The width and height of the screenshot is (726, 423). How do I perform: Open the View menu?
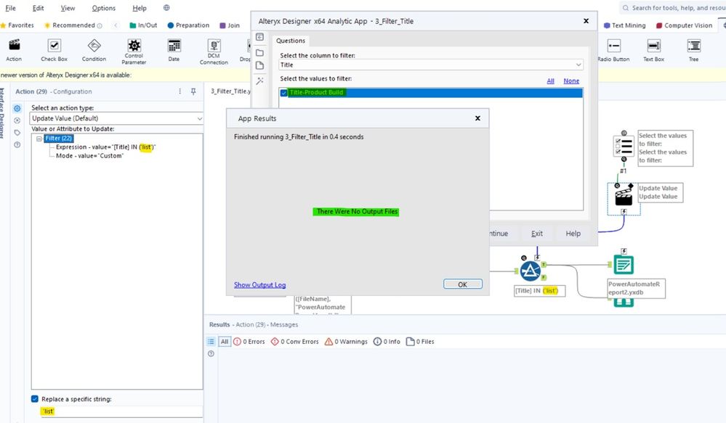pyautogui.click(x=68, y=8)
